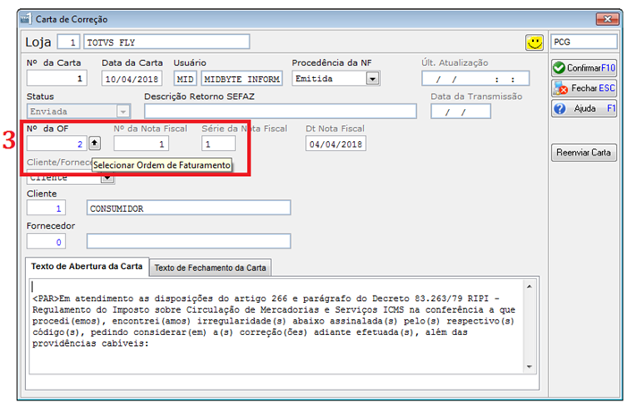Click the Data da Carta date field
627x403 pixels.
(131, 79)
